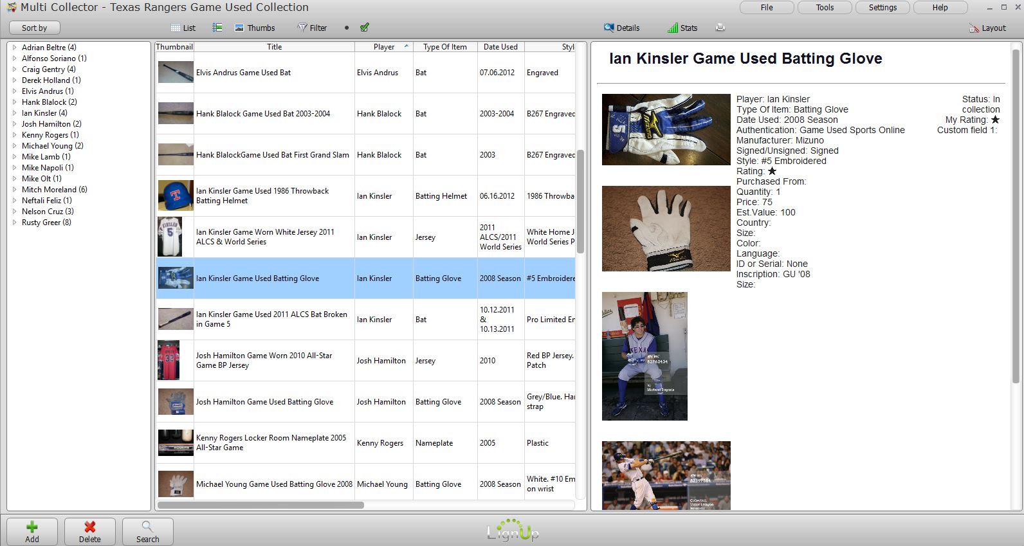The image size is (1024, 546).
Task: Sort by the Player column header
Action: tap(384, 47)
